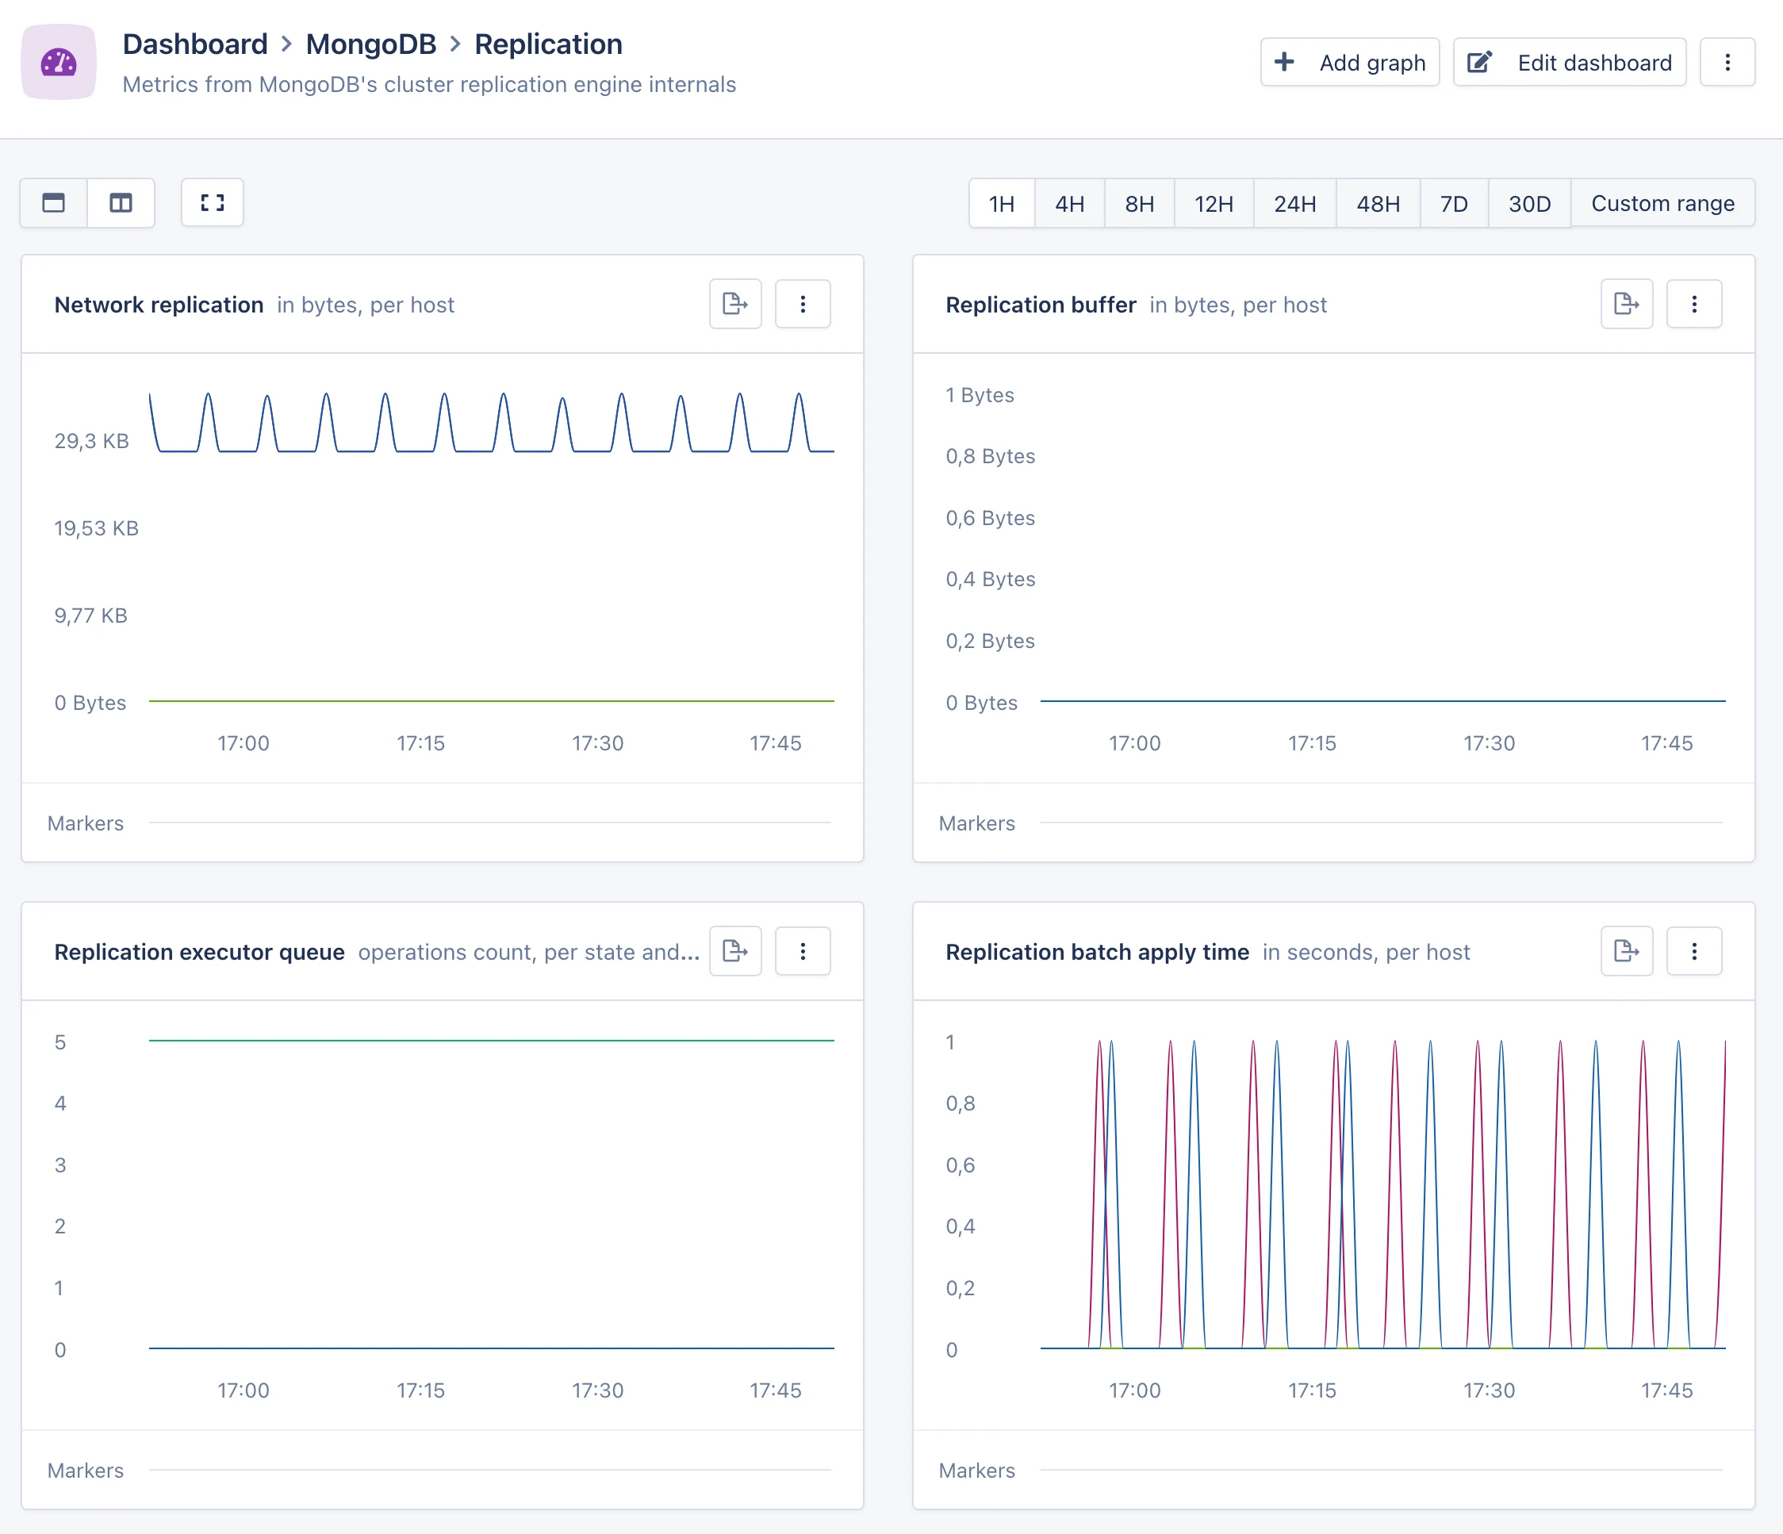Click the Add graph button
Viewport: 1783px width, 1534px height.
click(x=1350, y=62)
